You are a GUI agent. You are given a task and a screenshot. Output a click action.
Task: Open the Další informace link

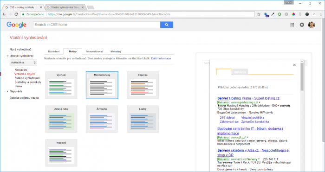[161, 58]
